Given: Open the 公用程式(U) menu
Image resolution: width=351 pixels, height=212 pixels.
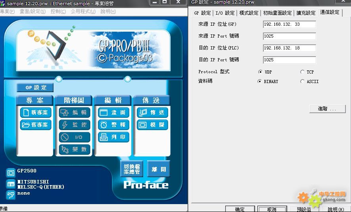Looking at the screenshot, I should click(83, 11).
